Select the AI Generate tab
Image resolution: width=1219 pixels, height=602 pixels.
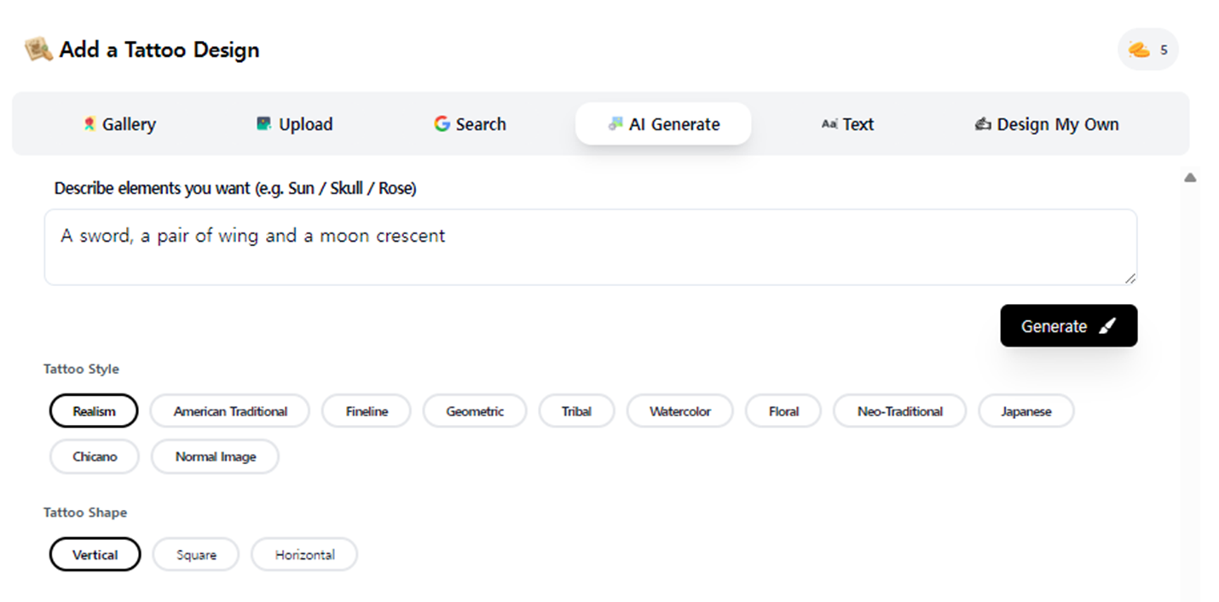pos(663,124)
